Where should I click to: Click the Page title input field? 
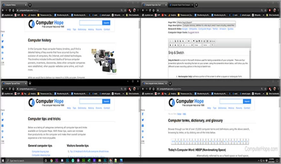pyautogui.click(x=206, y=22)
